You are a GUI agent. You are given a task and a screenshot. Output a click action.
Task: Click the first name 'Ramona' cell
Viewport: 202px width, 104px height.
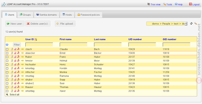point(64,76)
